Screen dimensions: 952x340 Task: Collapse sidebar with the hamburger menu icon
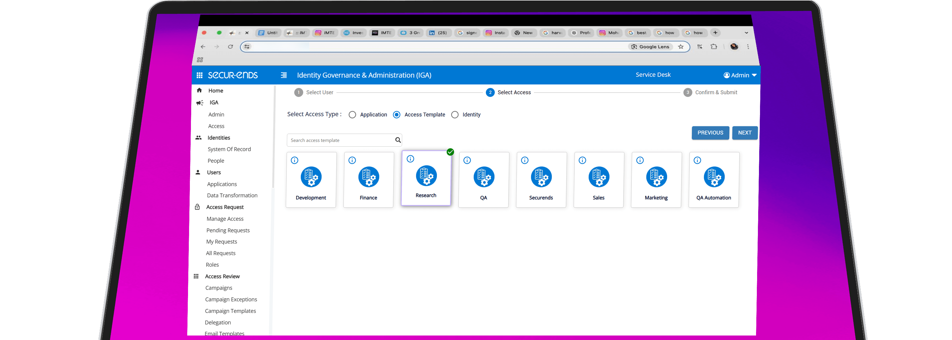[x=284, y=75]
